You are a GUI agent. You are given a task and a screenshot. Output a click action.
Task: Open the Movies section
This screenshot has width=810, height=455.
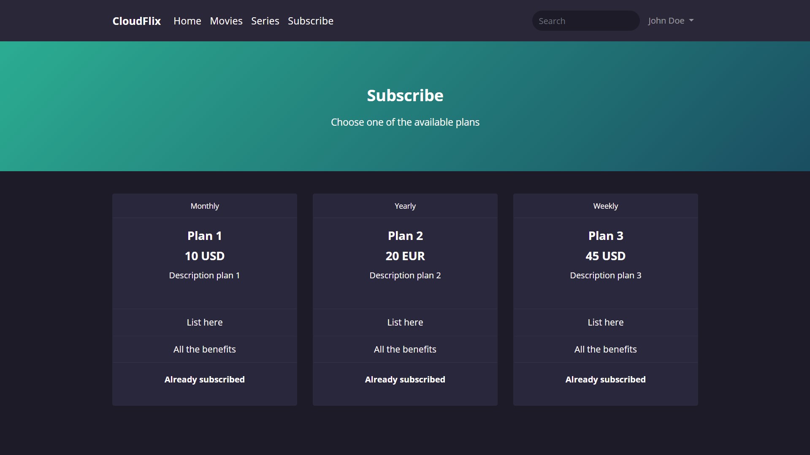point(226,21)
